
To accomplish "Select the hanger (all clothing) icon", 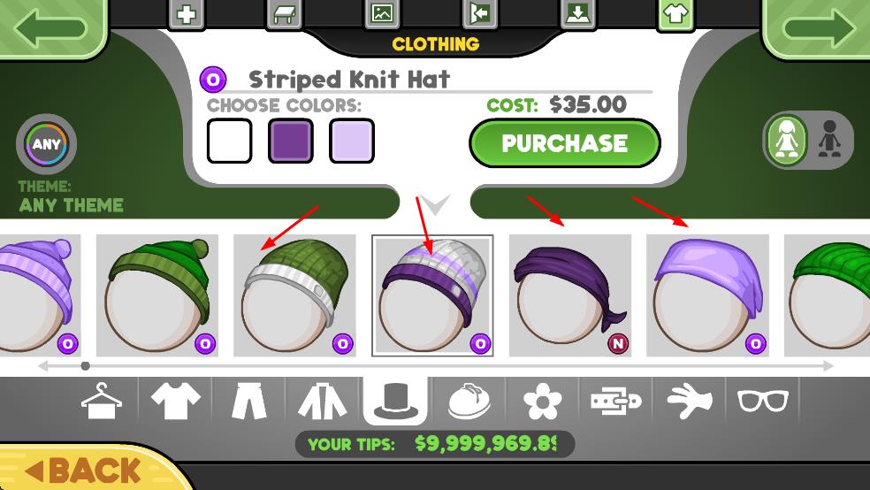I will point(102,401).
